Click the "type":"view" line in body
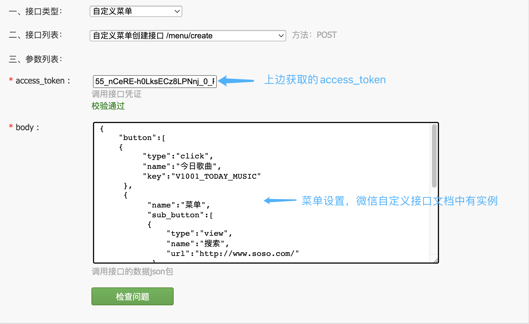The height and width of the screenshot is (324, 529). (199, 233)
